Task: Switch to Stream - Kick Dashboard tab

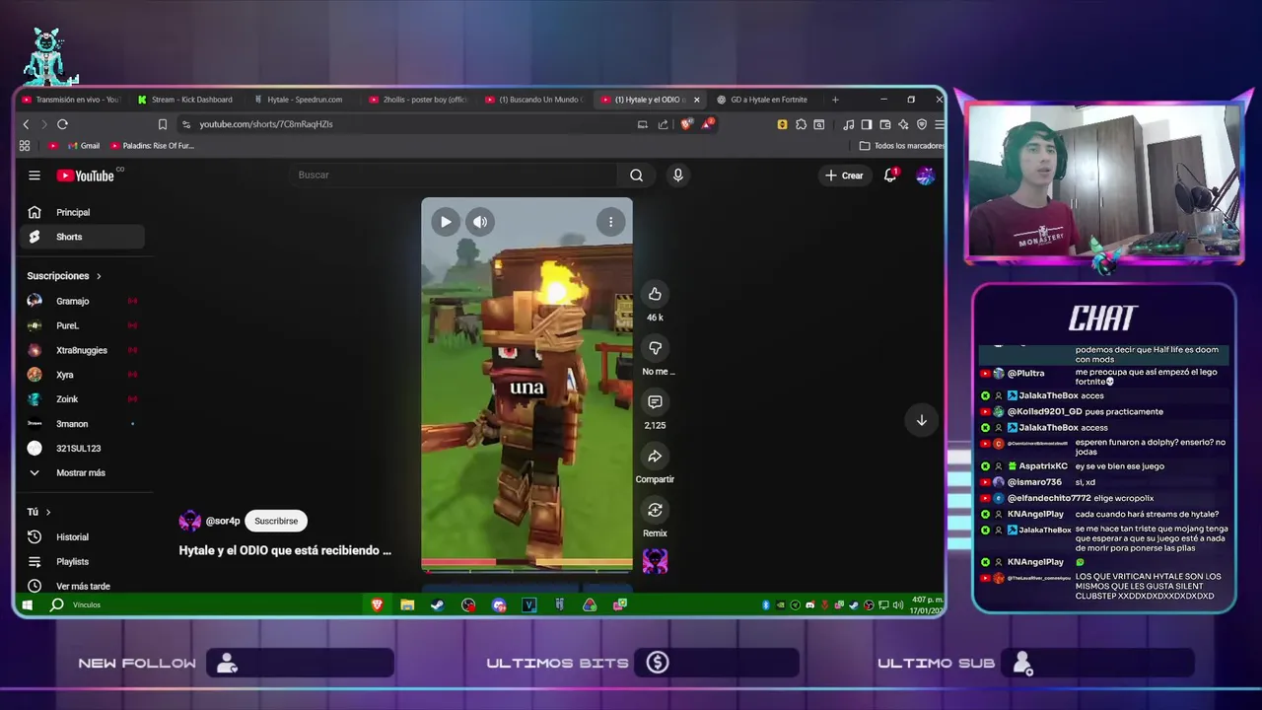Action: pyautogui.click(x=186, y=100)
